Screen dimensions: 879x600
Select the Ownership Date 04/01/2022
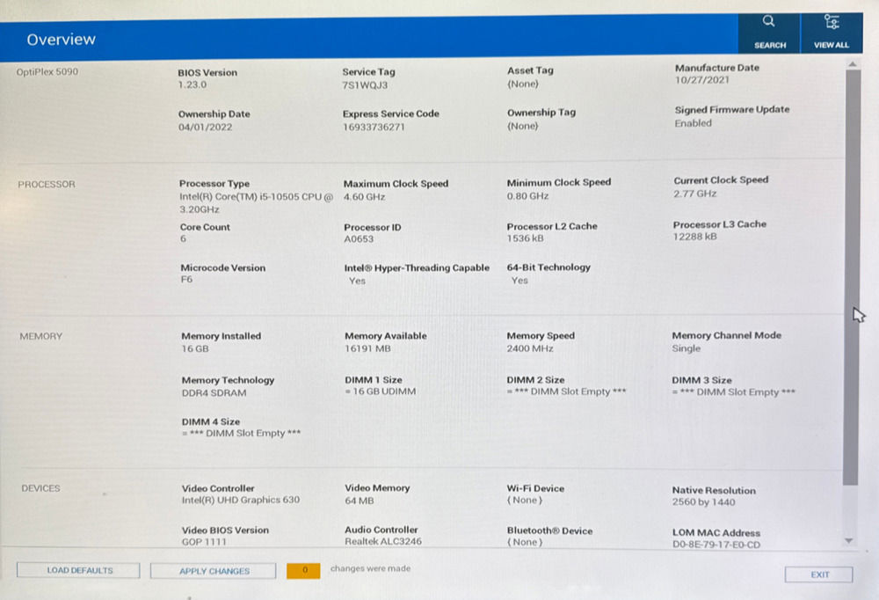(x=205, y=127)
